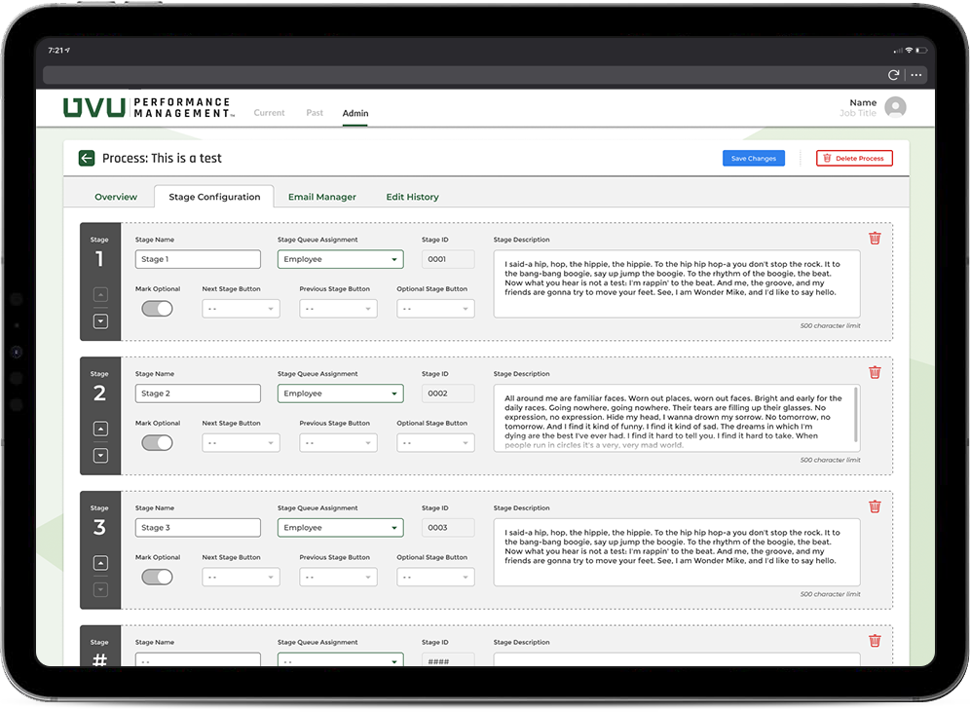Open the Email Manager tab
Viewport: 970px width, 712px height.
(x=321, y=197)
